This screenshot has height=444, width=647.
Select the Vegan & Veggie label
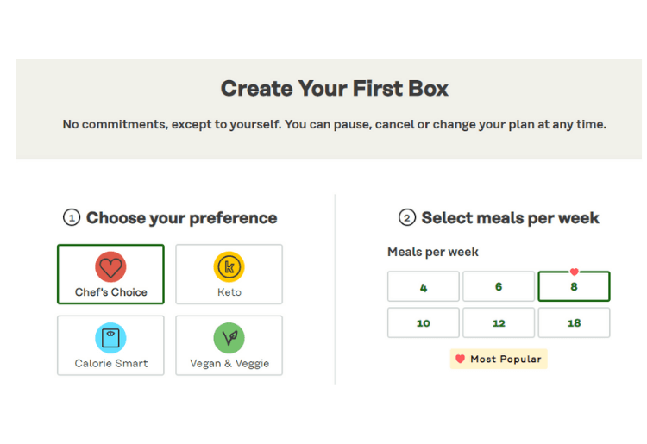pos(229,363)
